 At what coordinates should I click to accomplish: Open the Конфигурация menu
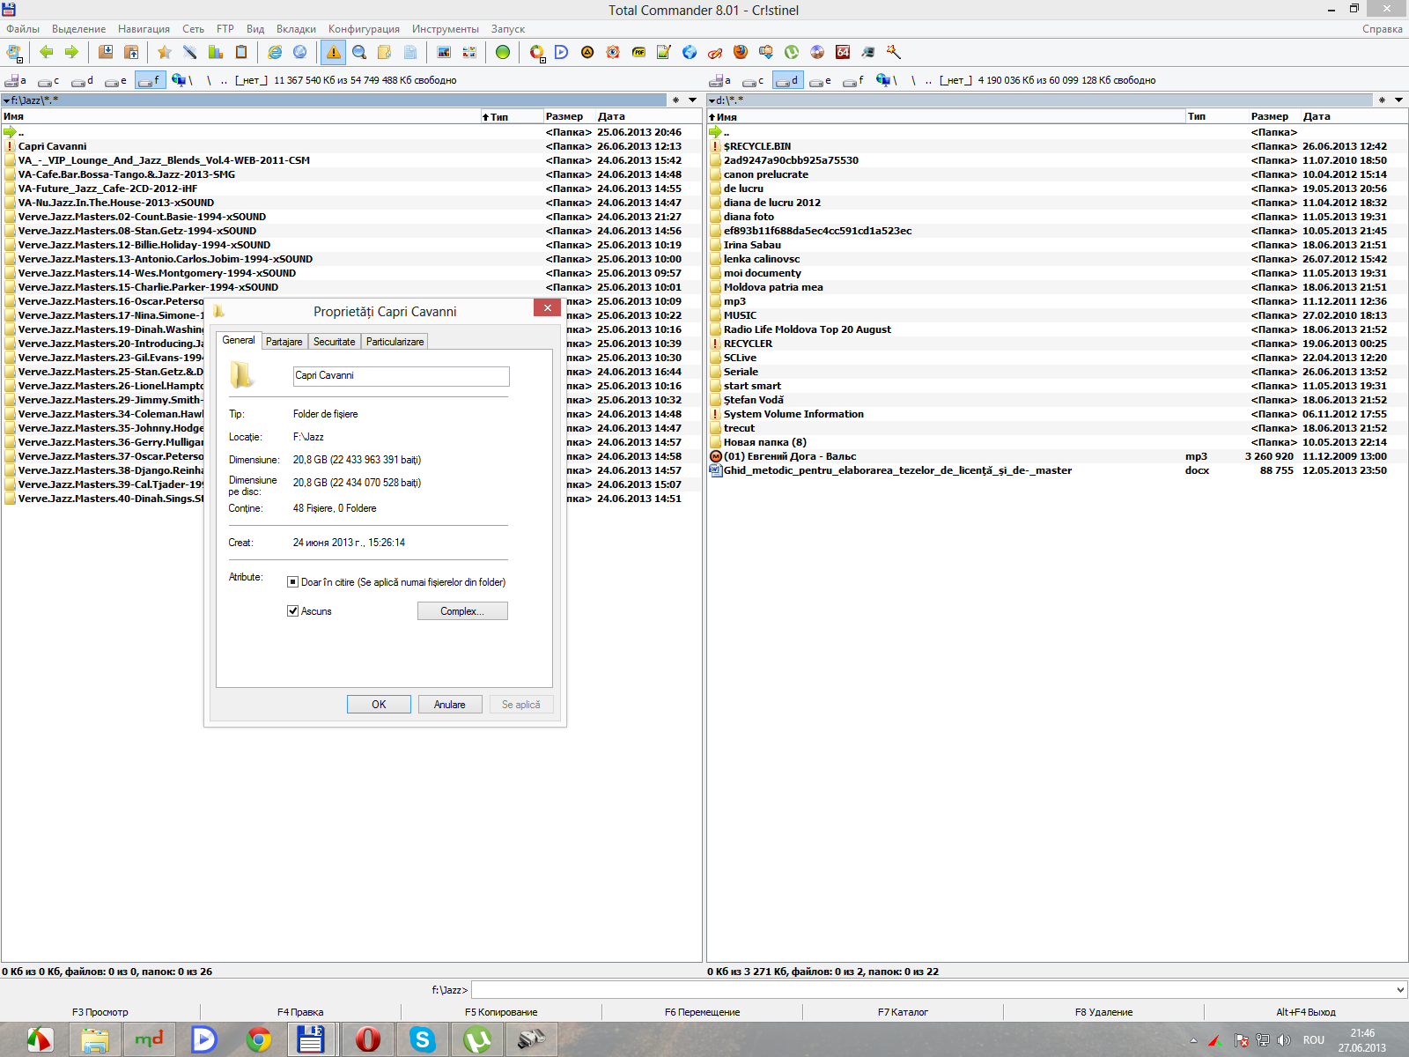click(364, 29)
